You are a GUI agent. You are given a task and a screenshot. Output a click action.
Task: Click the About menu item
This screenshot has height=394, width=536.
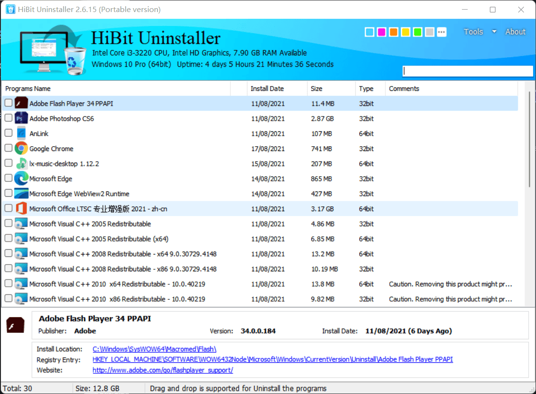click(x=515, y=32)
